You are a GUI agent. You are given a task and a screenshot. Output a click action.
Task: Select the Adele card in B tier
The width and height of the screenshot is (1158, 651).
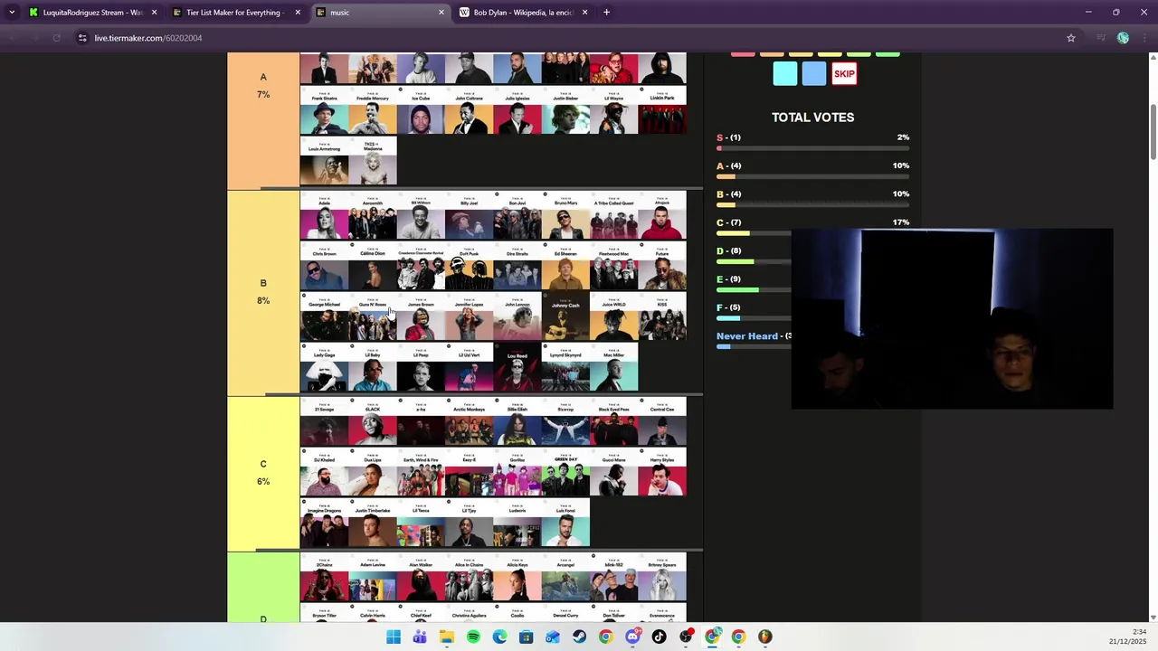pyautogui.click(x=324, y=217)
